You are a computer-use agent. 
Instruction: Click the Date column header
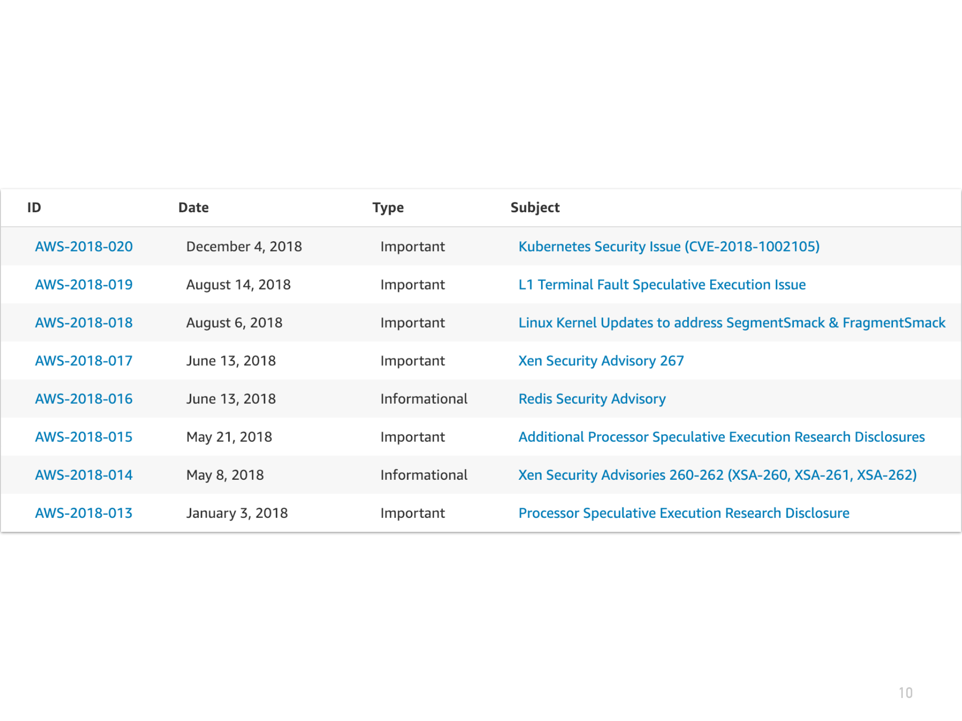coord(194,207)
